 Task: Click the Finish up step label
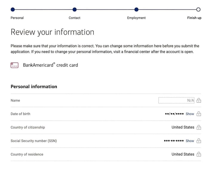(194, 18)
